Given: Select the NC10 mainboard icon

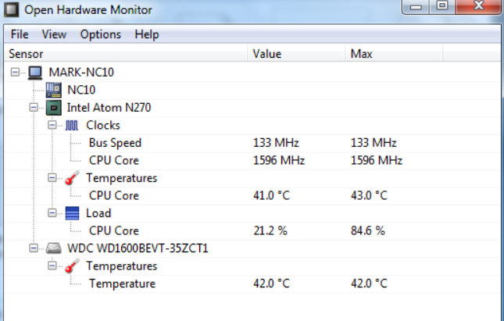Looking at the screenshot, I should click(53, 90).
